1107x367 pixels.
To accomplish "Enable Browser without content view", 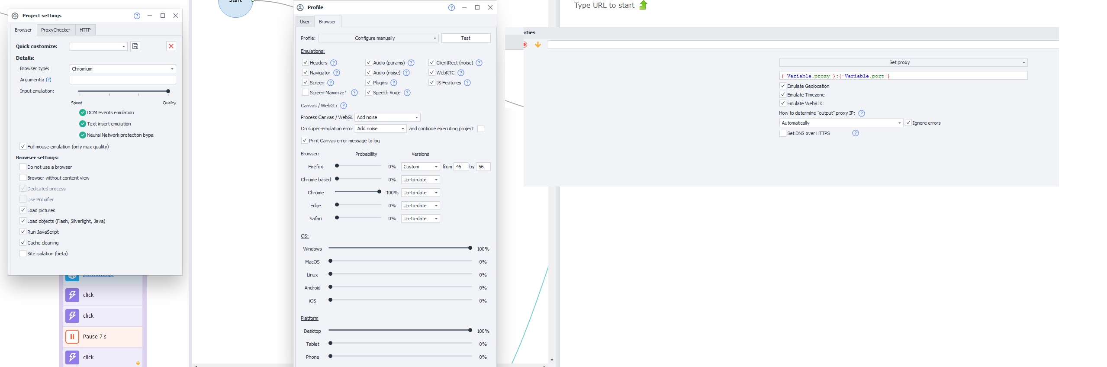I will [x=23, y=178].
